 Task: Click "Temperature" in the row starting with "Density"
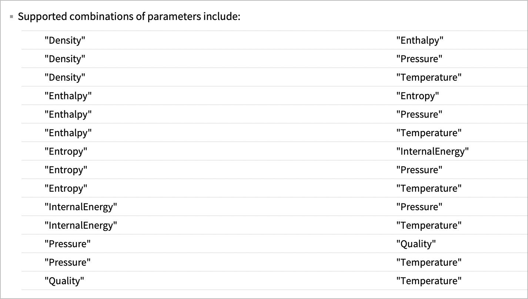429,77
